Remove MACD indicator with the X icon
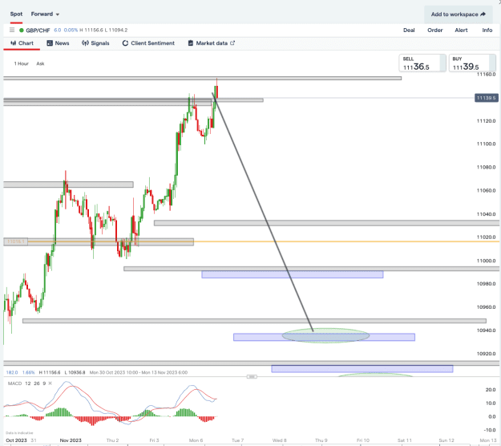This screenshot has width=501, height=446. pos(51,383)
